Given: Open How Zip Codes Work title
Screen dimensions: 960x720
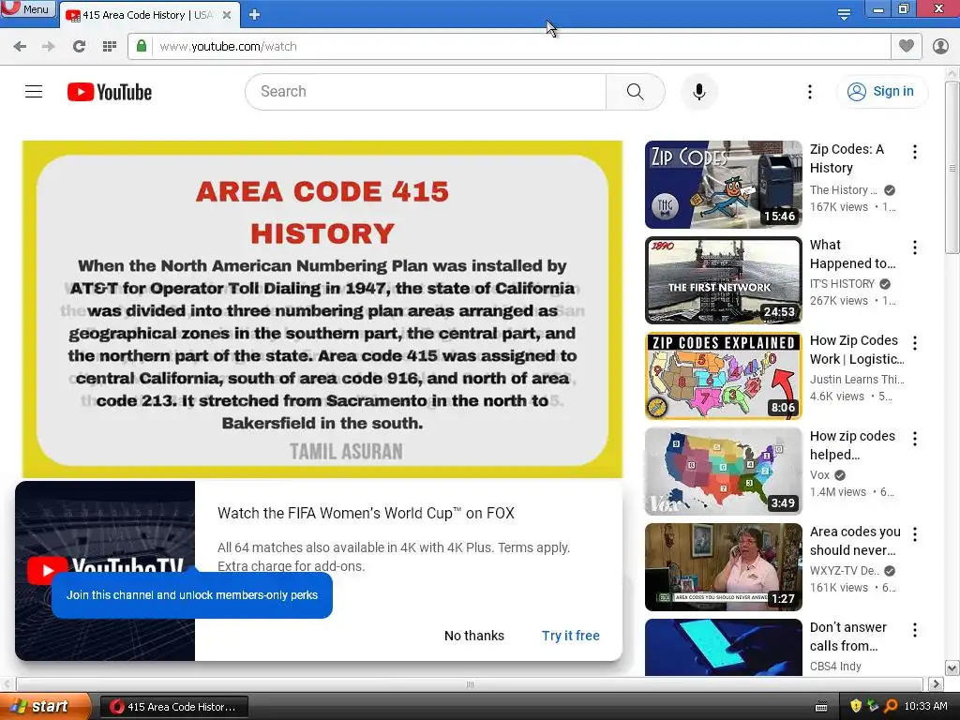Looking at the screenshot, I should point(857,350).
